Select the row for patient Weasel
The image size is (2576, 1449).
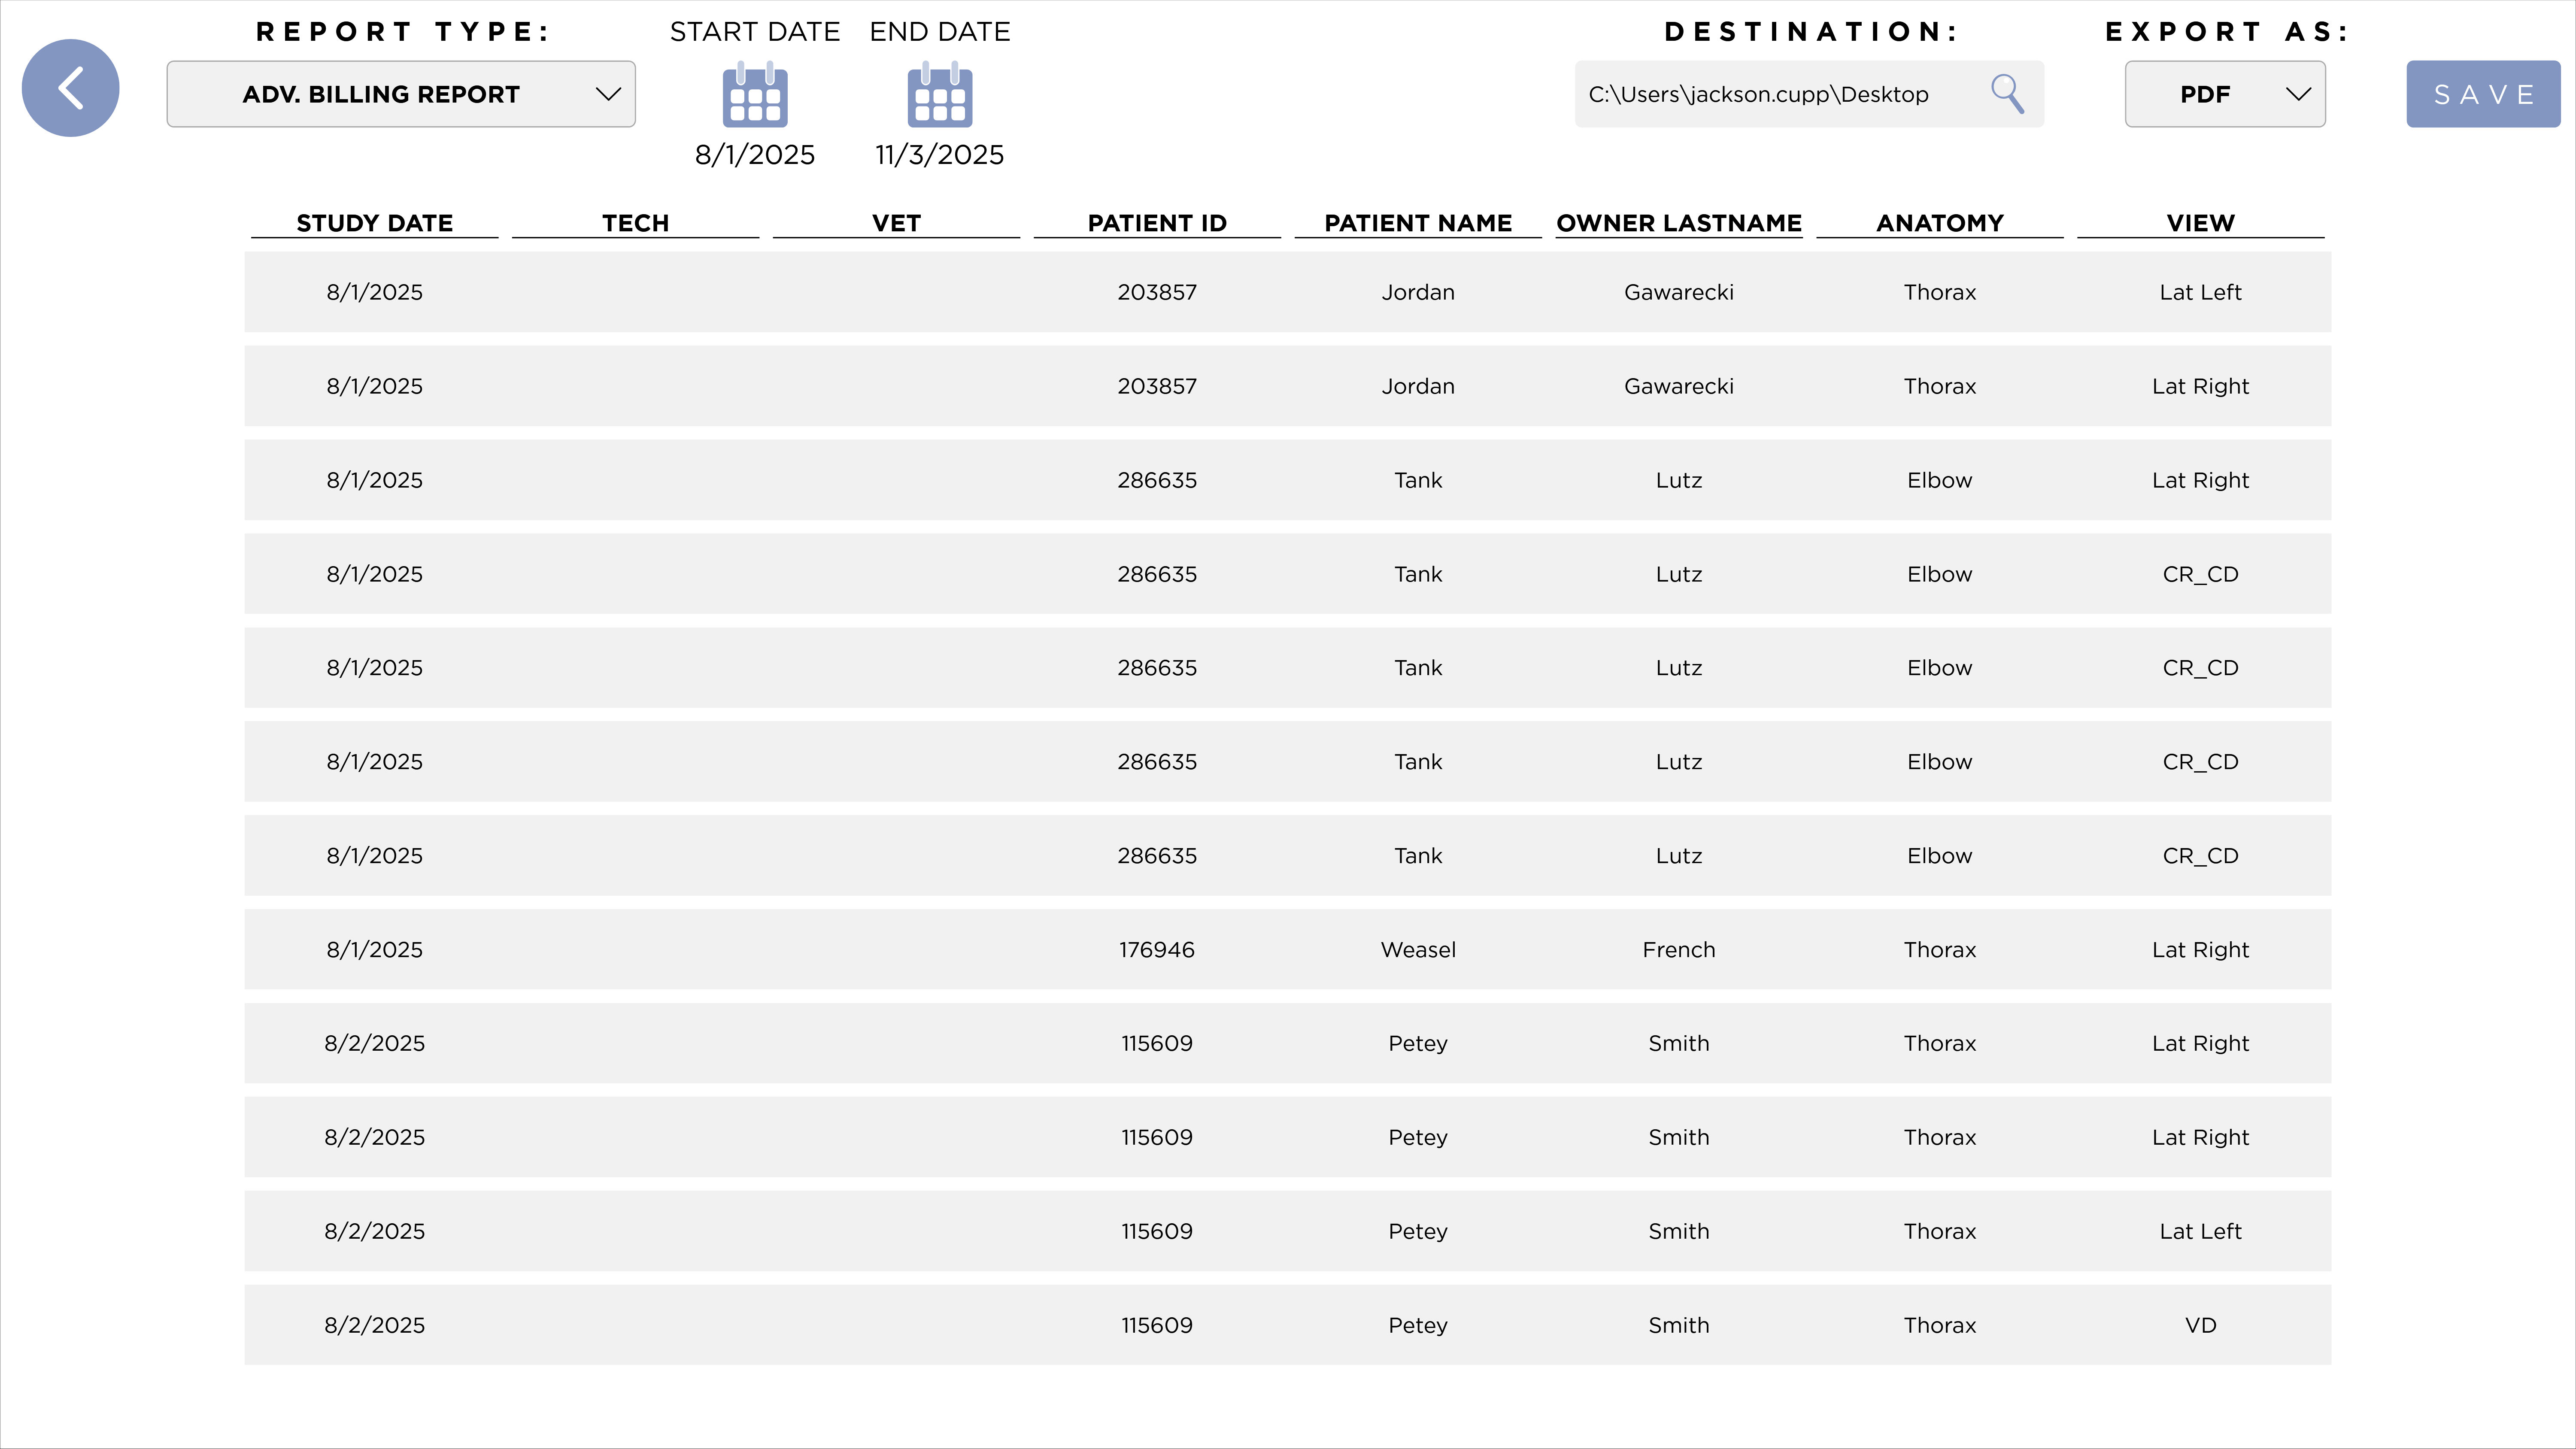tap(1288, 949)
